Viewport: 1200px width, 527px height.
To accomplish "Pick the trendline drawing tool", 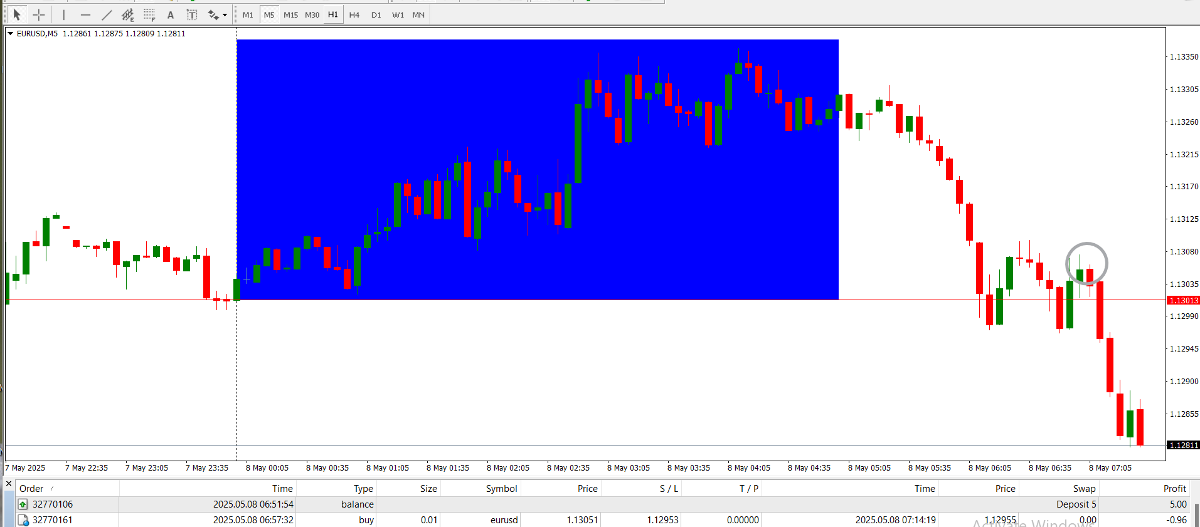I will (107, 14).
